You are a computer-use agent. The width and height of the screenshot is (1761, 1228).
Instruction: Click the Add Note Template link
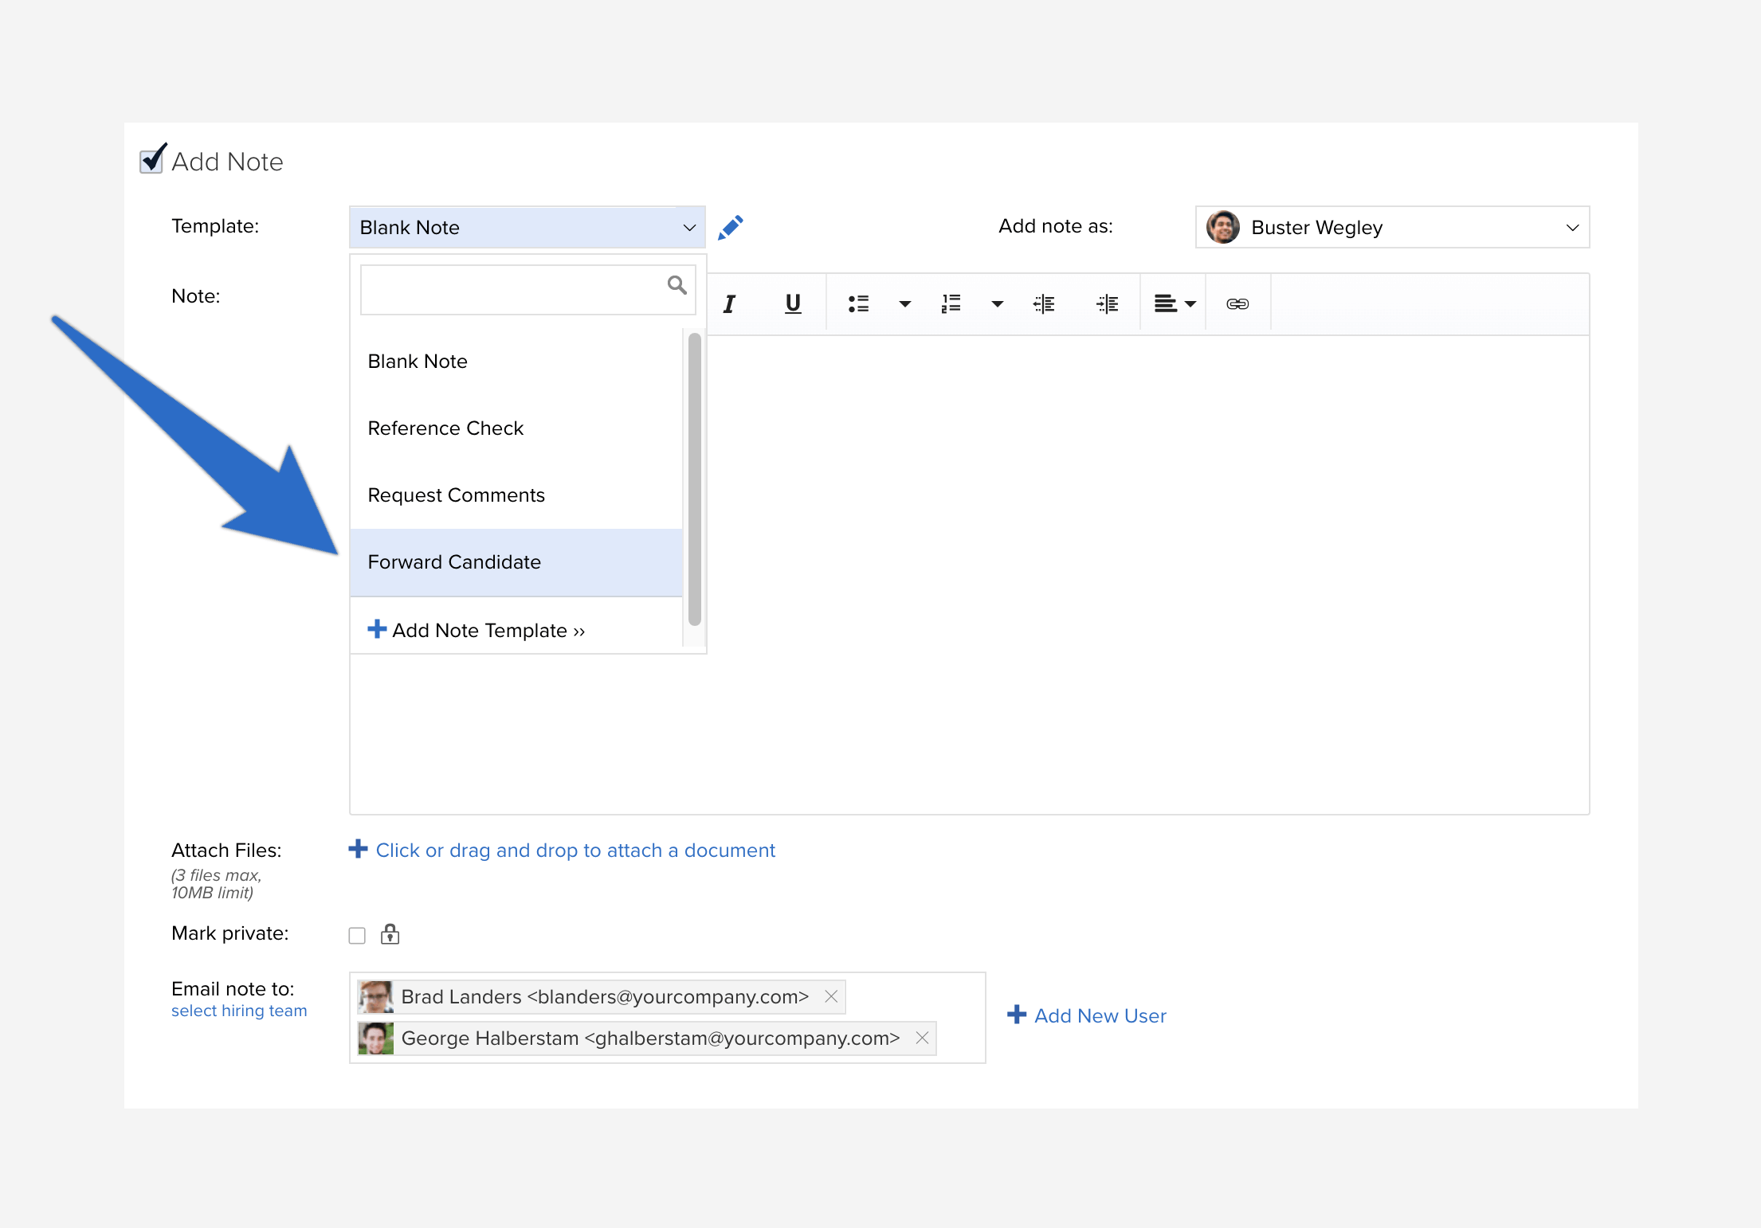[x=477, y=631]
